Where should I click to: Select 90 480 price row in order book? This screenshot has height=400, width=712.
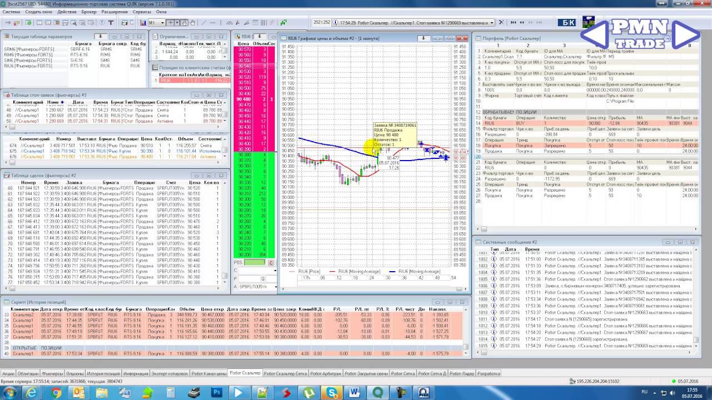tap(254, 99)
